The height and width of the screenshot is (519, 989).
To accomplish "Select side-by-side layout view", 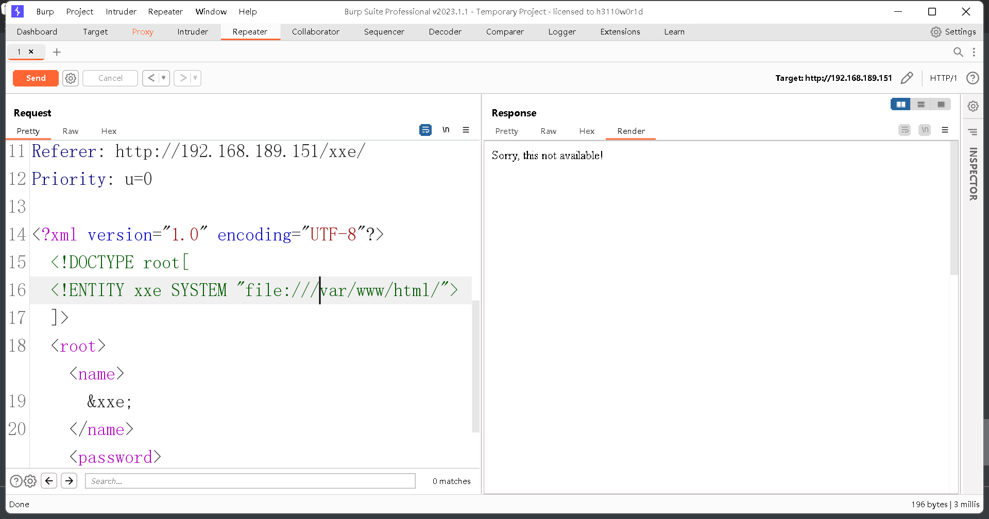I will point(901,105).
